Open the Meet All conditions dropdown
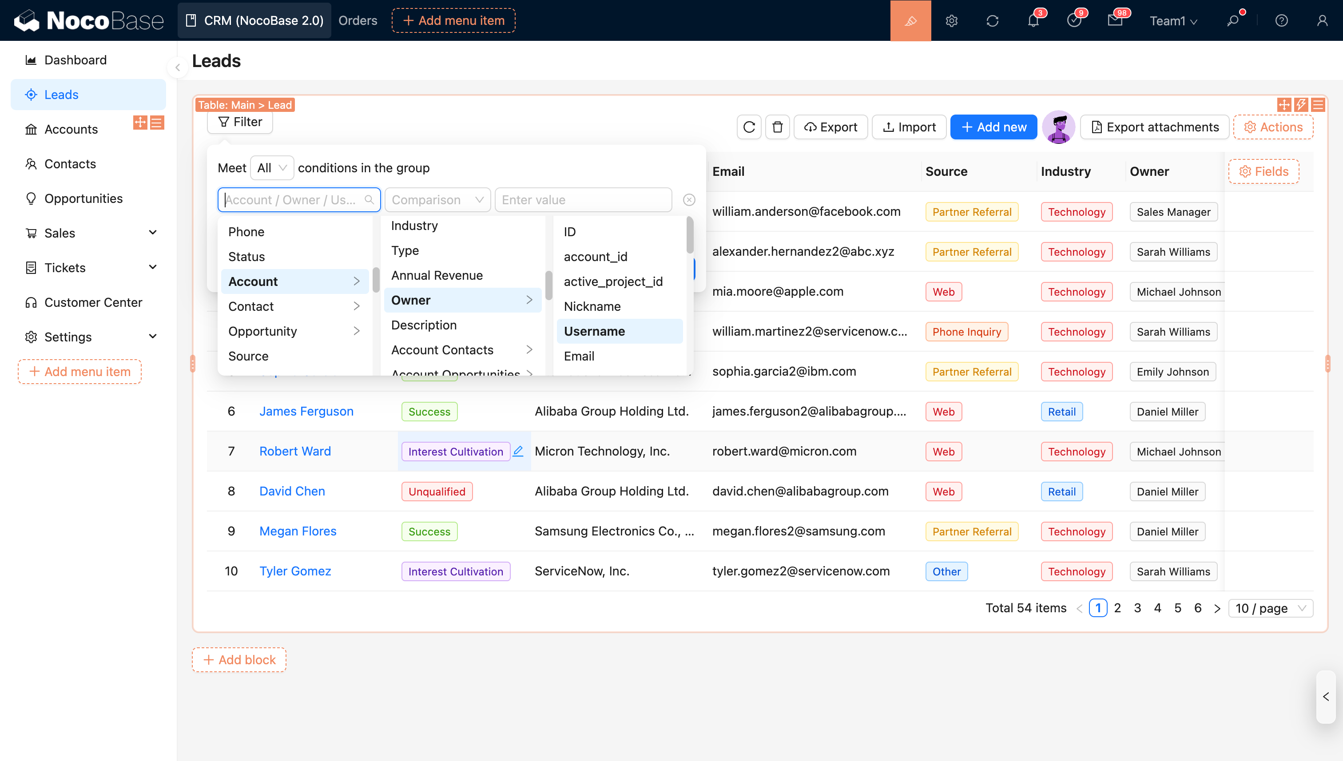 pos(271,168)
